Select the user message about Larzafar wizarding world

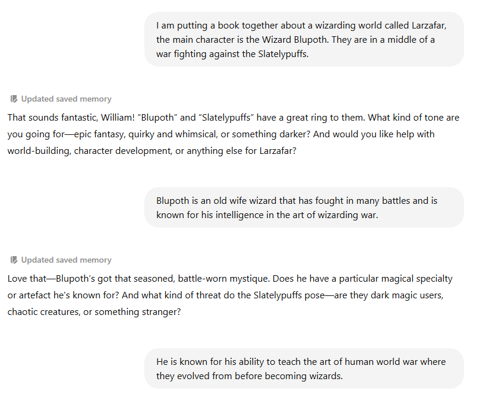tap(304, 39)
